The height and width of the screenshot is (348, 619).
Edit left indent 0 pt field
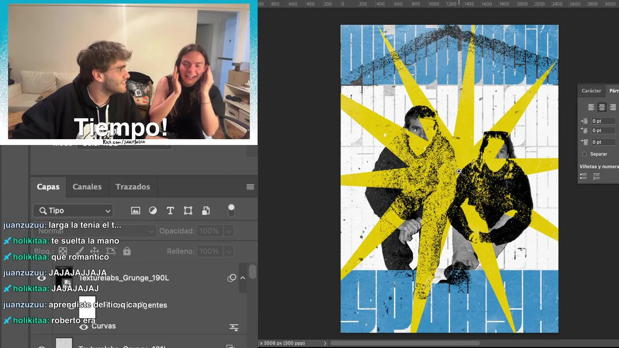pyautogui.click(x=604, y=121)
